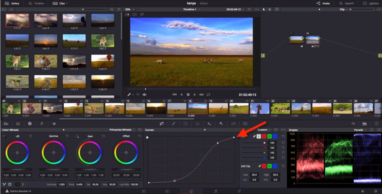Screen dimensions: 382x194
Task: Open the Information palette icon
Action: [376, 124]
